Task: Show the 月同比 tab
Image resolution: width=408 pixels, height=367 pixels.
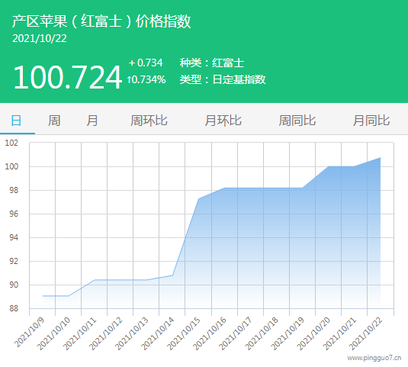Action: [x=371, y=121]
